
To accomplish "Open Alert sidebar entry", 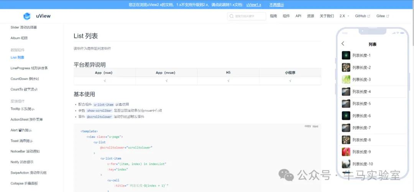I will (x=21, y=130).
